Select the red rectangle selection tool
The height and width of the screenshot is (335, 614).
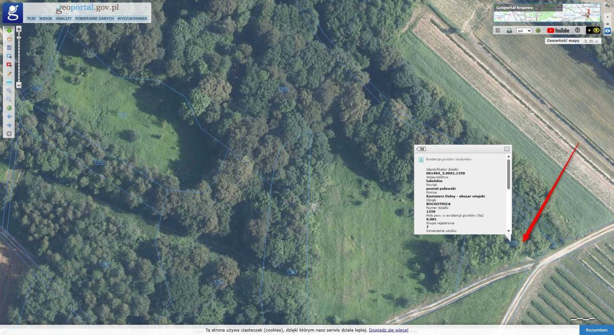(x=9, y=65)
